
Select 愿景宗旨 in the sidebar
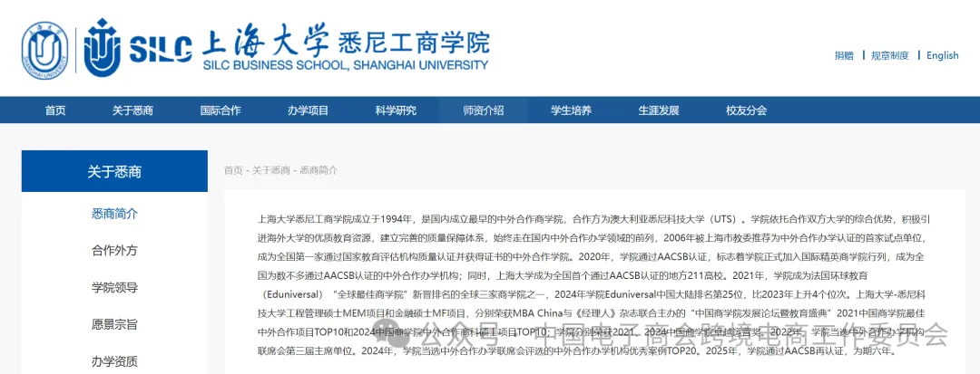(x=114, y=324)
